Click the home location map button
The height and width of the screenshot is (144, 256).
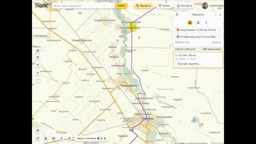pyautogui.click(x=38, y=50)
